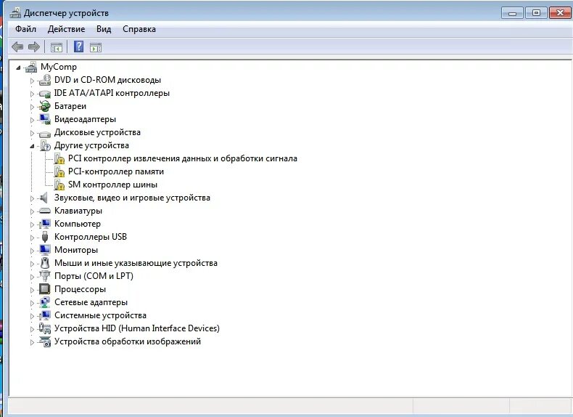This screenshot has width=573, height=417.
Task: Click warning icon of SM контроллер шины
Action: coord(59,185)
